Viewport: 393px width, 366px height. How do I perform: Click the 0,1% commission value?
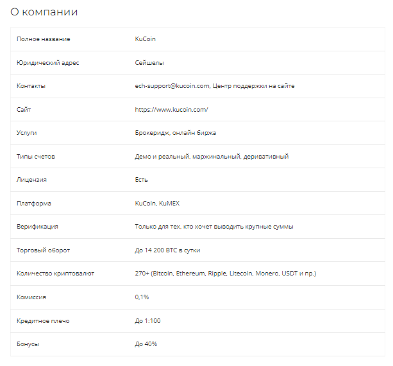point(142,297)
